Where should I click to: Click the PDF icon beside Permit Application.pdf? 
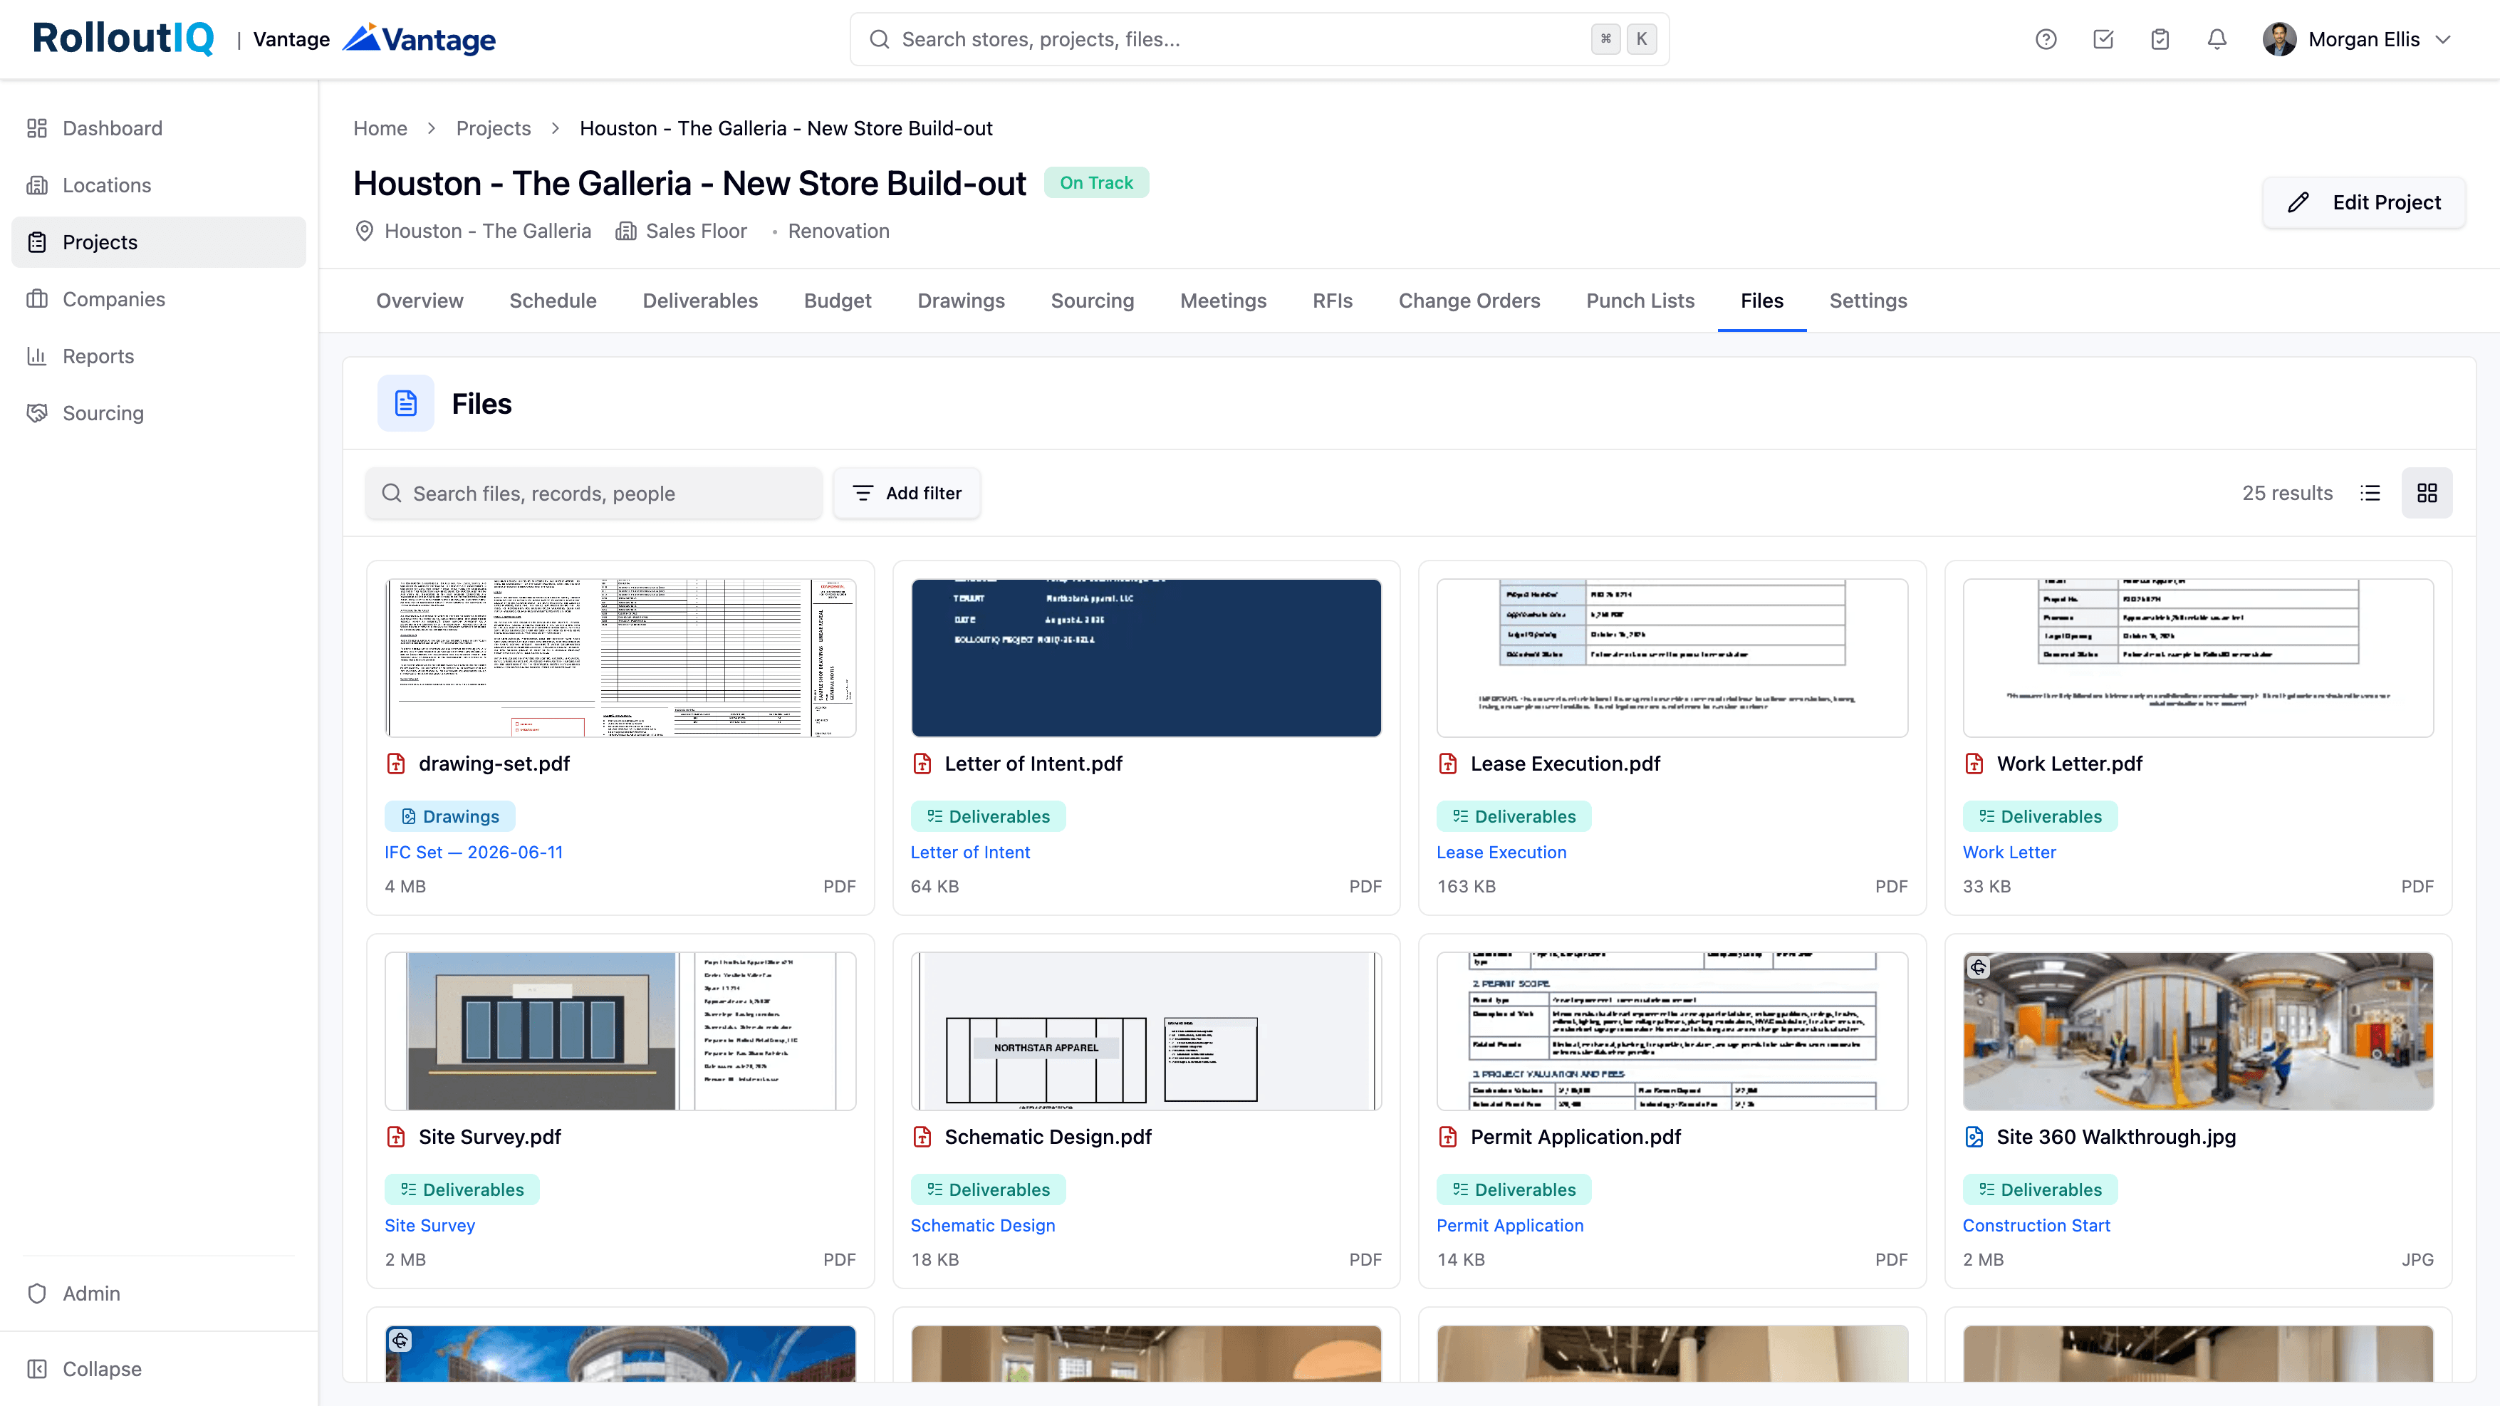coord(1448,1137)
